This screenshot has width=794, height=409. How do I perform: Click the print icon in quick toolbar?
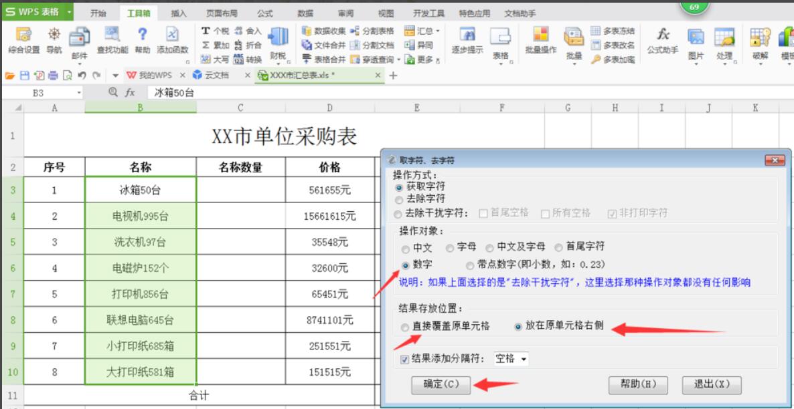[x=53, y=76]
